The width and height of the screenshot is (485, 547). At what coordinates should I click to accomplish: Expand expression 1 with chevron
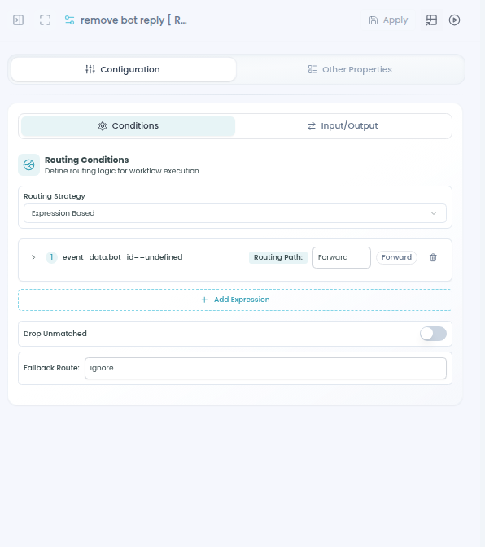point(33,257)
